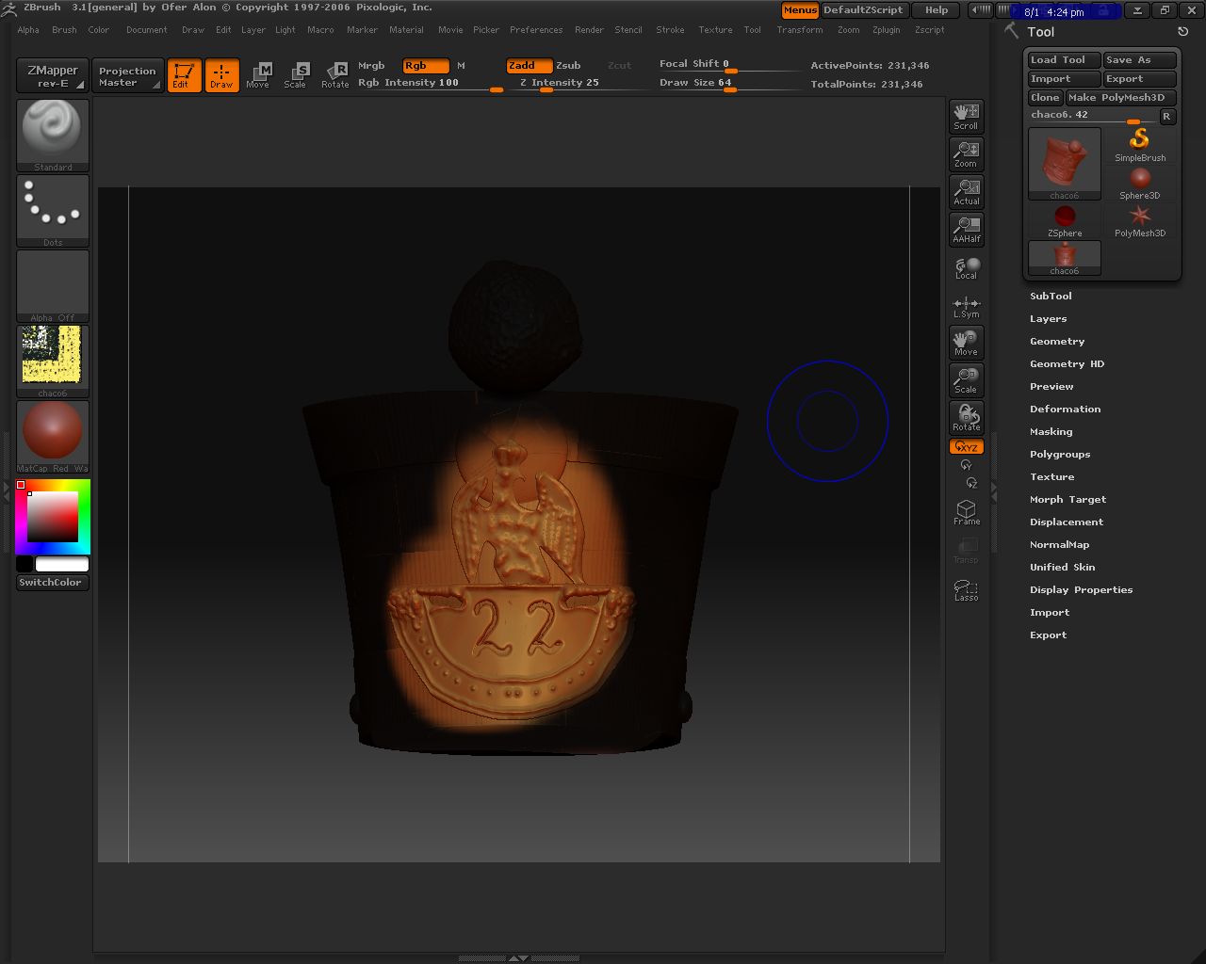Select the ZSphere tool

(x=1064, y=217)
